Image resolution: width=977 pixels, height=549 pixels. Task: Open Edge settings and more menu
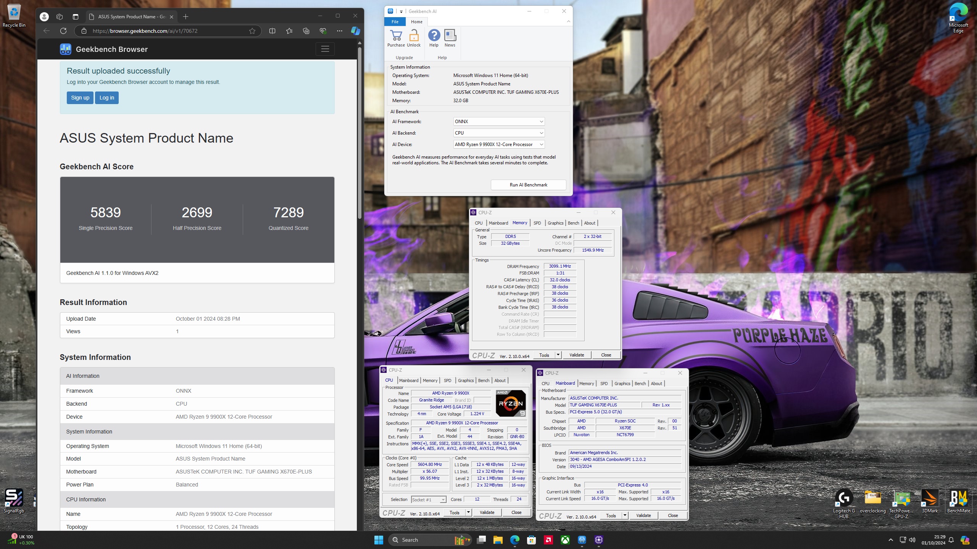340,31
